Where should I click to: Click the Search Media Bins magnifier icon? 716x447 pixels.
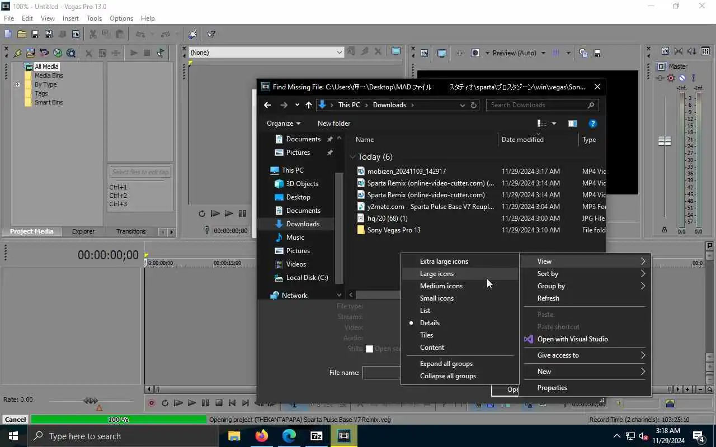(71, 53)
